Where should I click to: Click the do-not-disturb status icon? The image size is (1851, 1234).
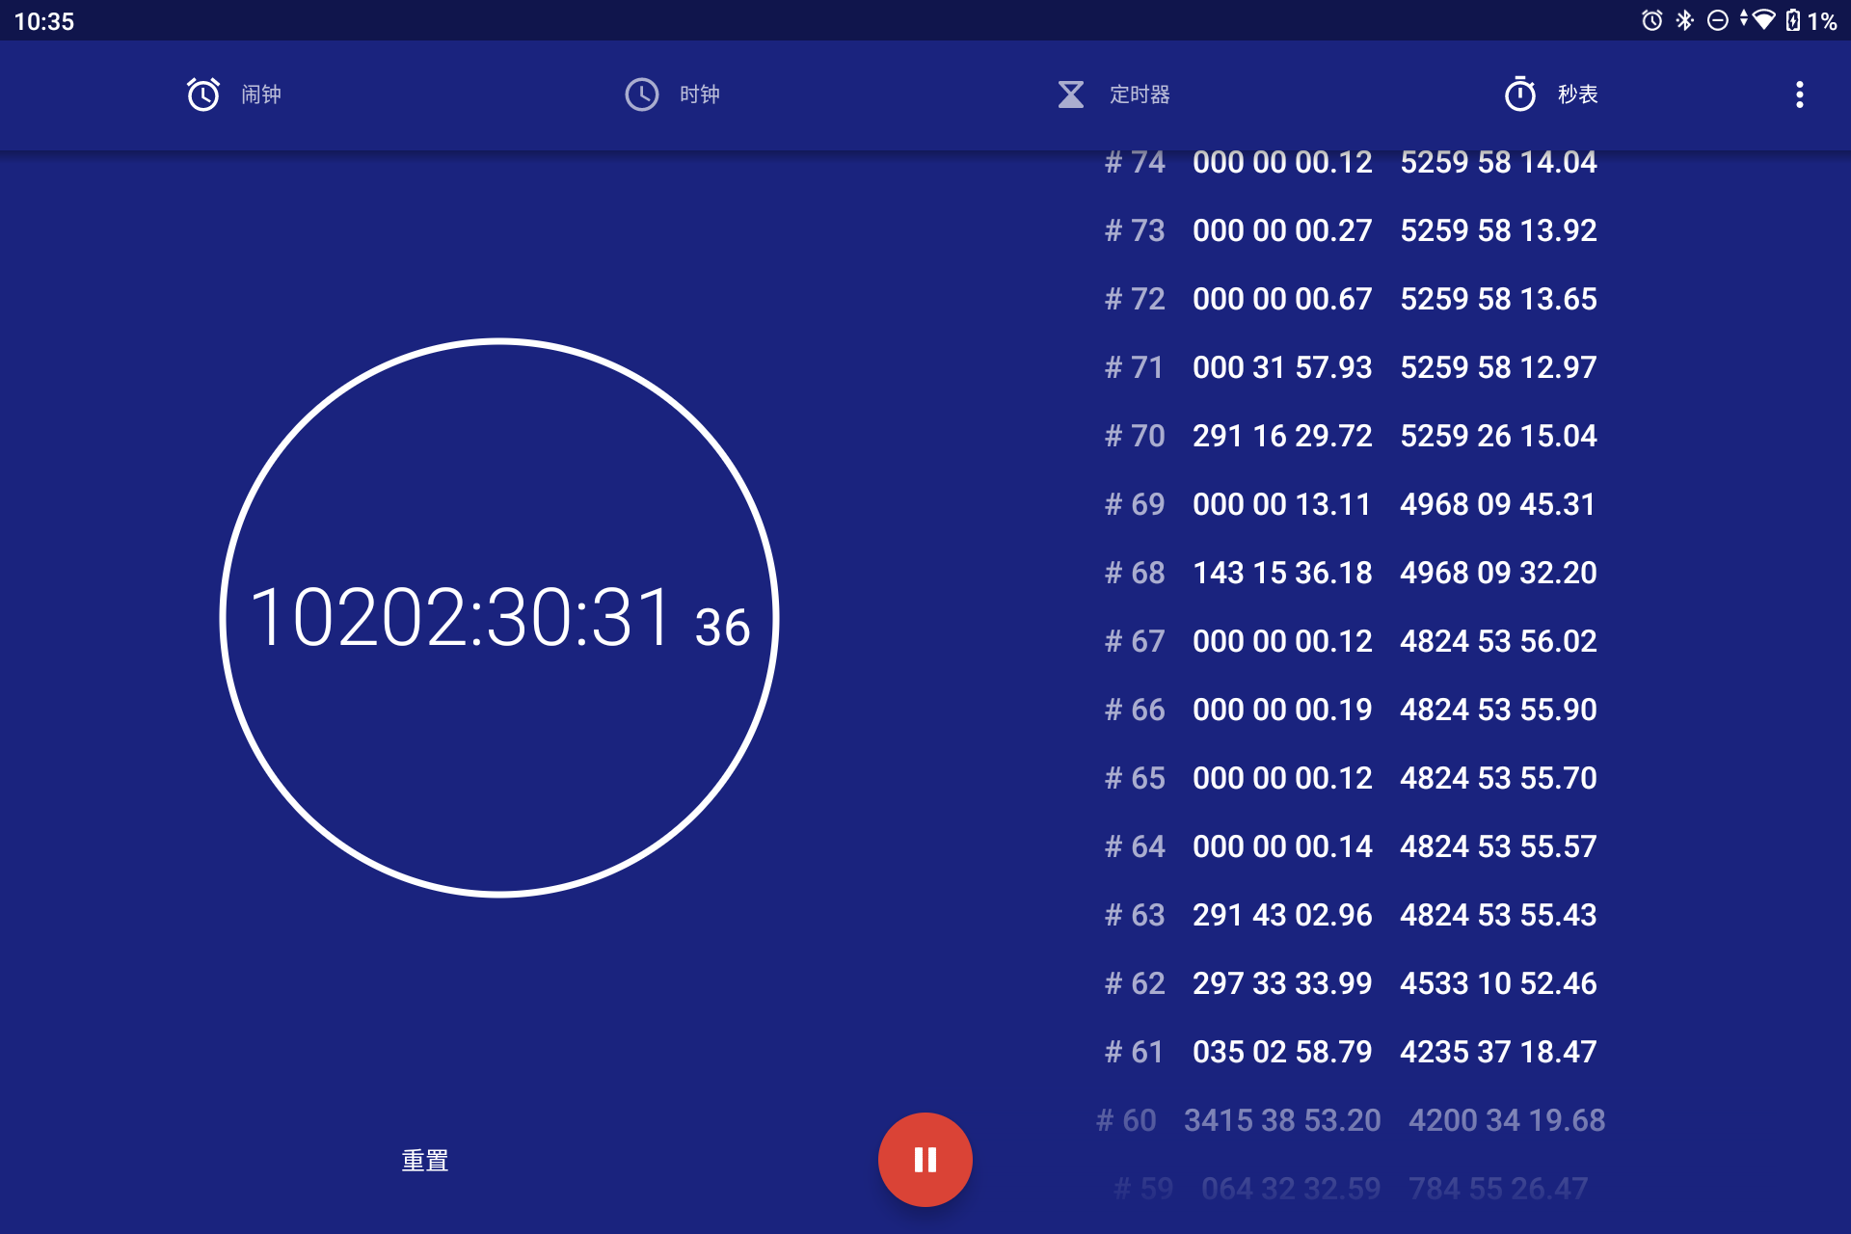(x=1718, y=20)
